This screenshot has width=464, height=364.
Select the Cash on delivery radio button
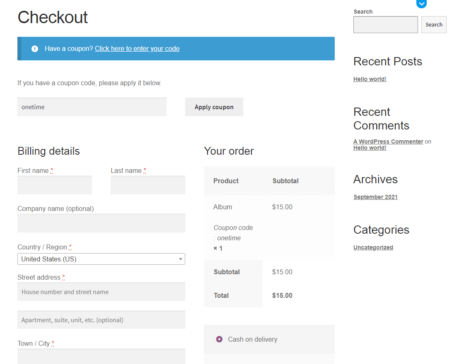(x=219, y=339)
